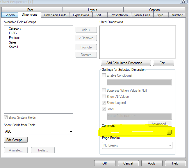
Task: Select the Sales1 field
Action: click(x=13, y=47)
